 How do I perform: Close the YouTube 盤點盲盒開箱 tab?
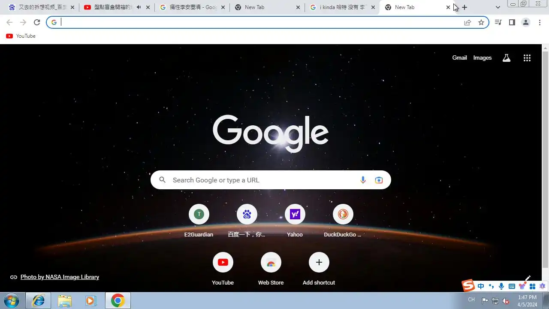click(148, 7)
